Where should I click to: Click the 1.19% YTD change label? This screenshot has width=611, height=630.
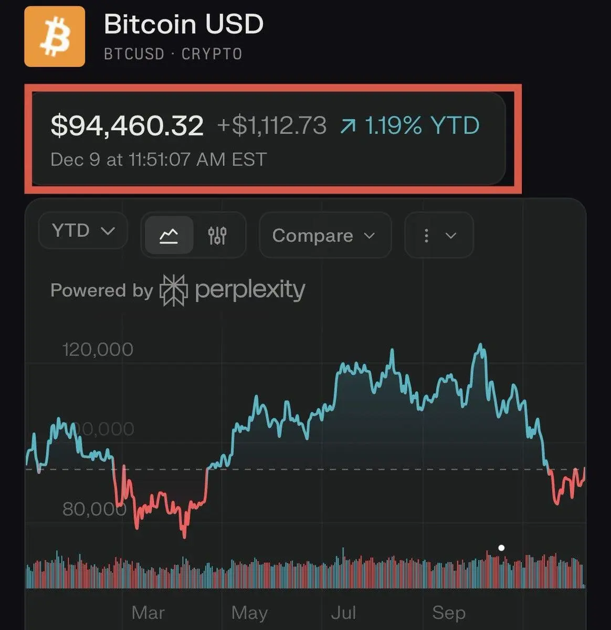click(x=422, y=126)
